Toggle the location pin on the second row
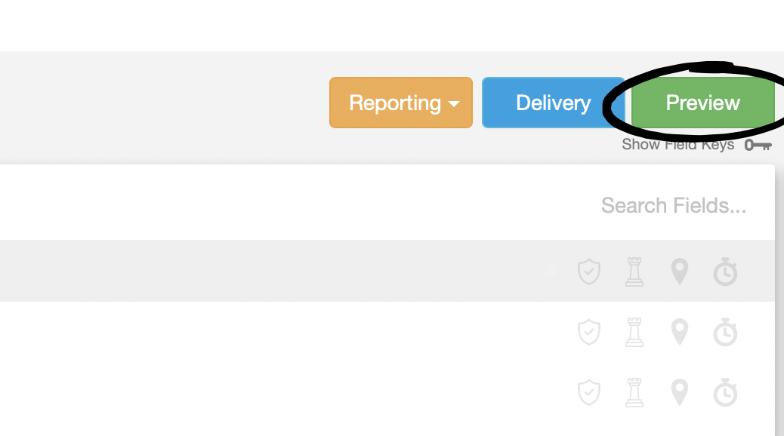 679,332
